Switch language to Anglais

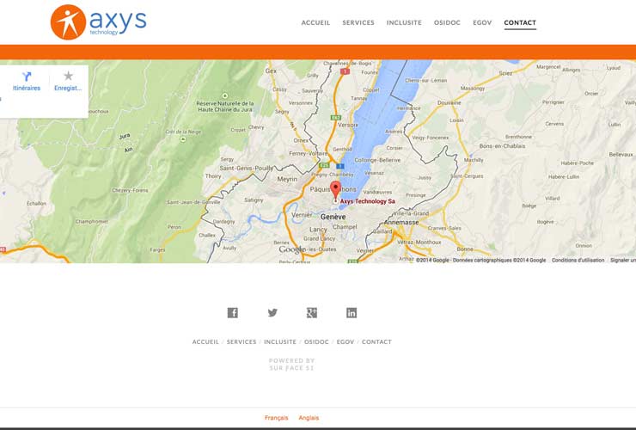tap(309, 418)
